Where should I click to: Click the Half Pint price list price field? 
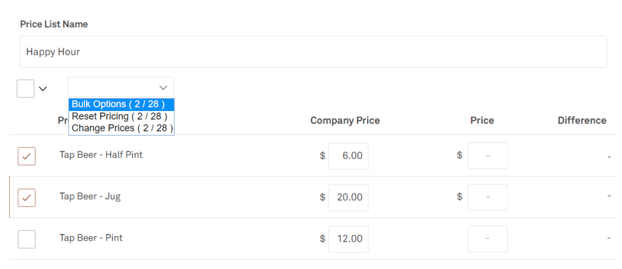(487, 155)
